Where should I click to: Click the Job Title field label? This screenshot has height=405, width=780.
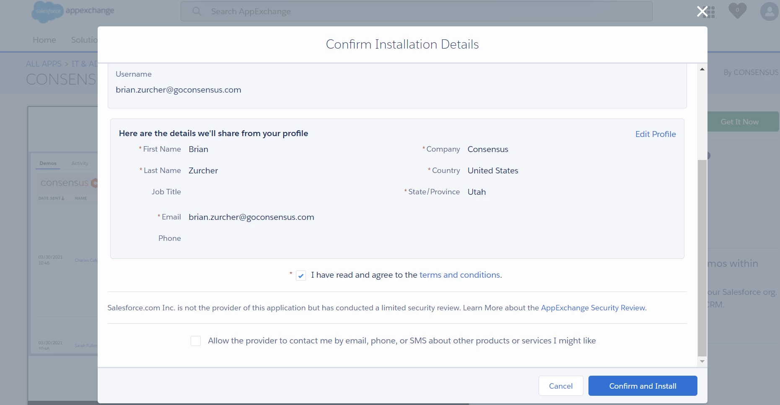pos(166,192)
